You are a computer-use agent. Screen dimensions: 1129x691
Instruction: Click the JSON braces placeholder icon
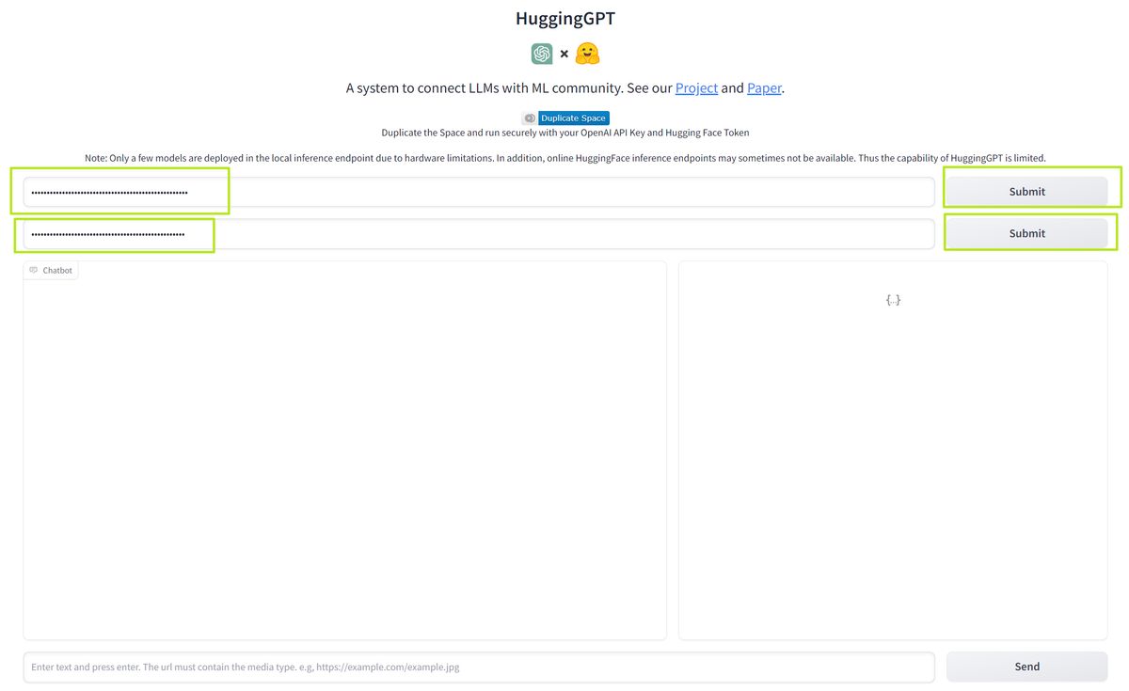(893, 300)
